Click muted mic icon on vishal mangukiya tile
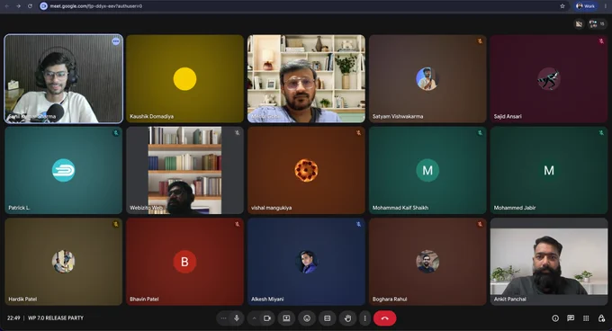Viewport: 612px width, 331px height. tap(359, 132)
